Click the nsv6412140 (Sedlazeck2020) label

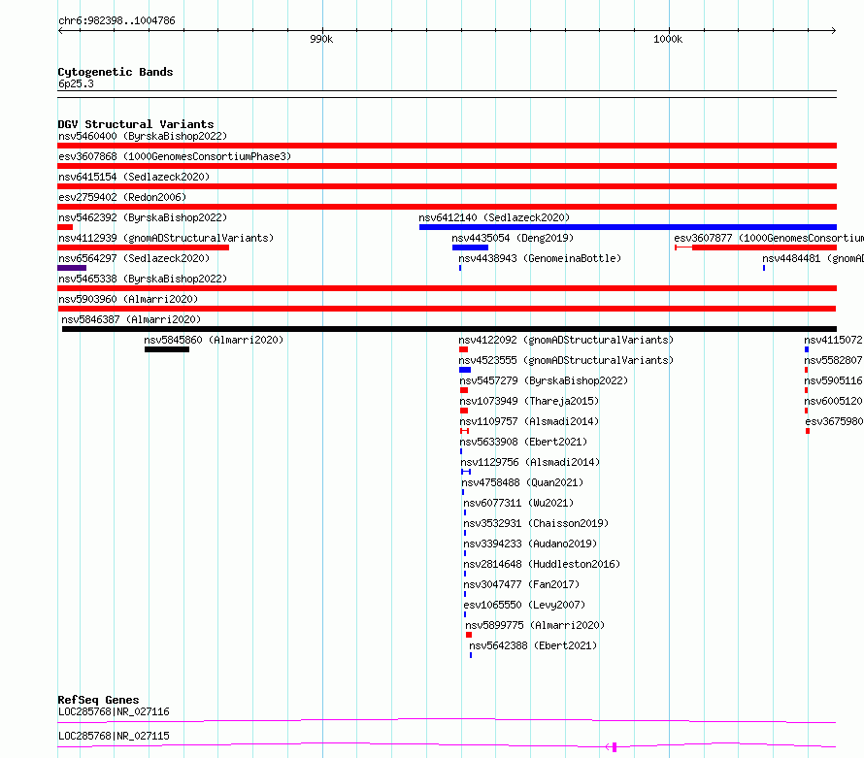click(x=494, y=217)
